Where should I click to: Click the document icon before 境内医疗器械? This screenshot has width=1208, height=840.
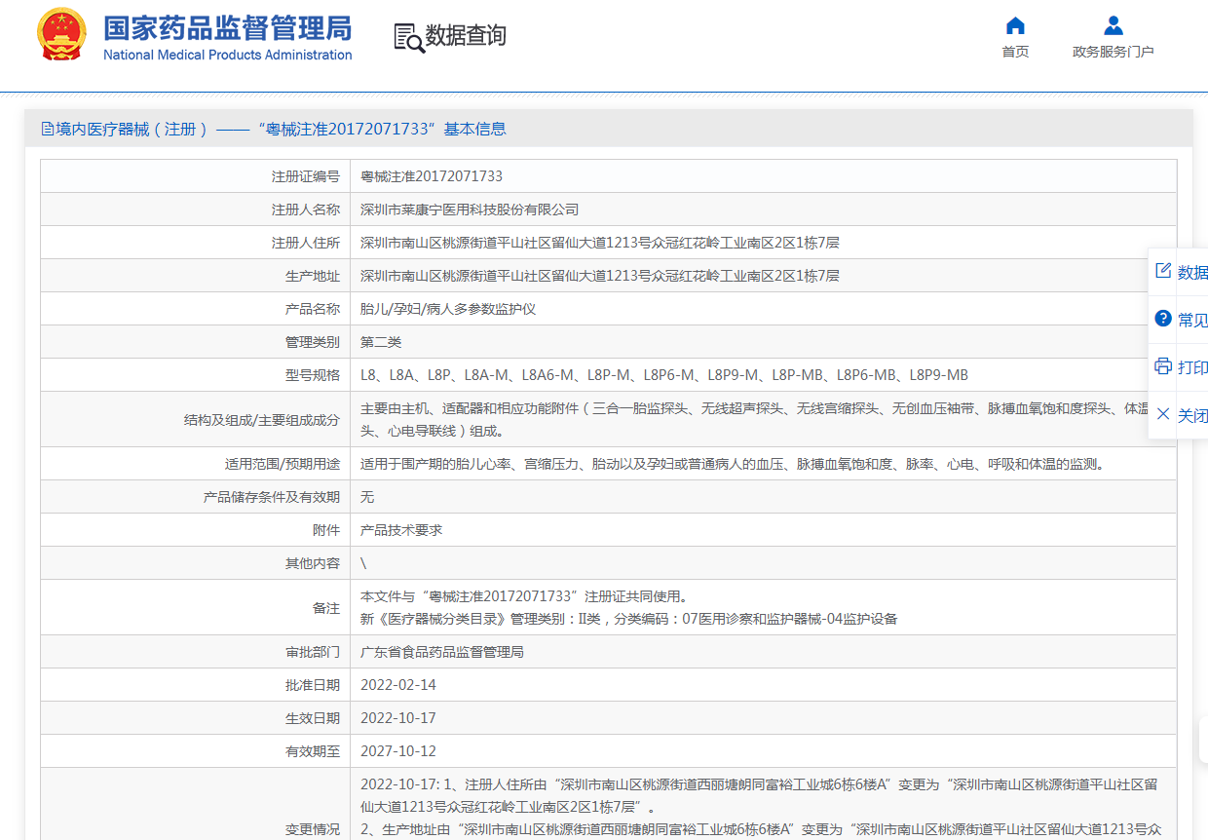48,129
